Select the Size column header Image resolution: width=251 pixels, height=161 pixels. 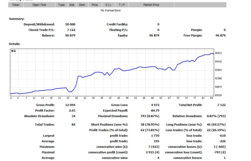pyautogui.click(x=72, y=5)
